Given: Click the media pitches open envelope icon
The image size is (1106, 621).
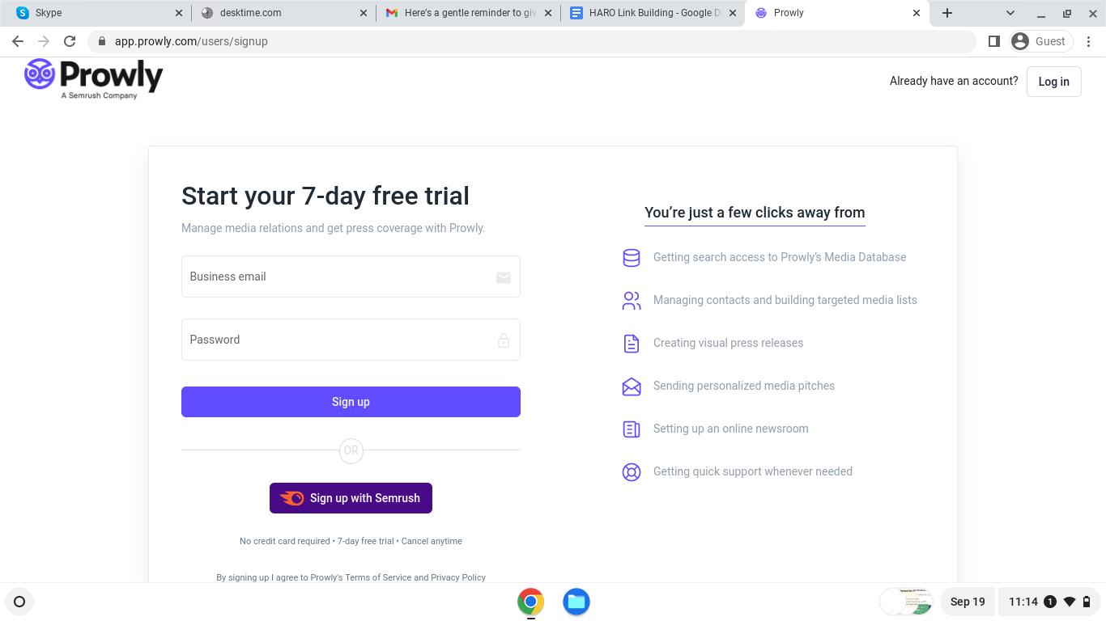Looking at the screenshot, I should (x=632, y=387).
